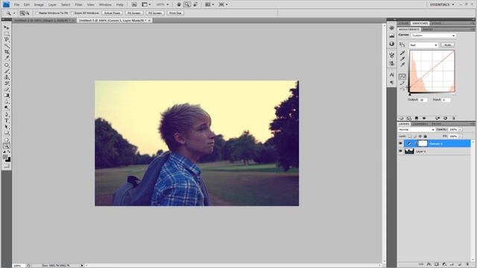477x268 pixels.
Task: Select the Gradient tool
Action: (x=7, y=95)
